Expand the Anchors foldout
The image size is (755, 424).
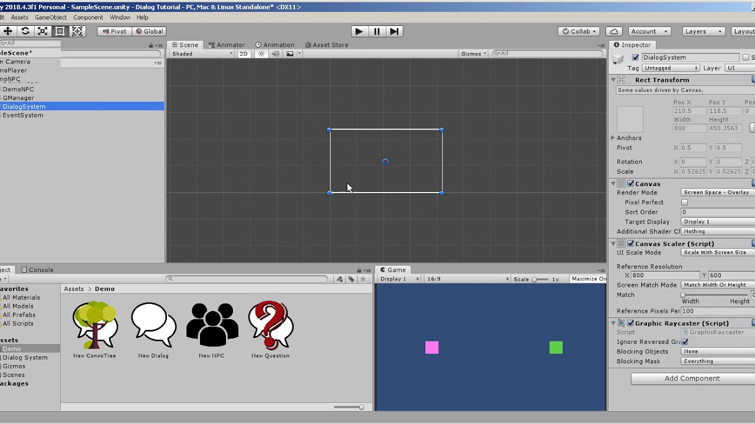coord(613,138)
